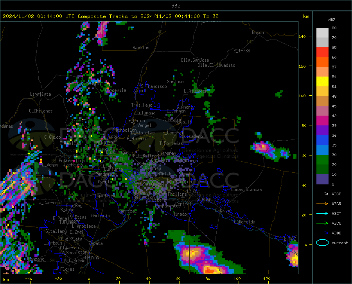Click the 'Divisadero' map label
Viewport: 352px width, 284px height.
pos(191,136)
